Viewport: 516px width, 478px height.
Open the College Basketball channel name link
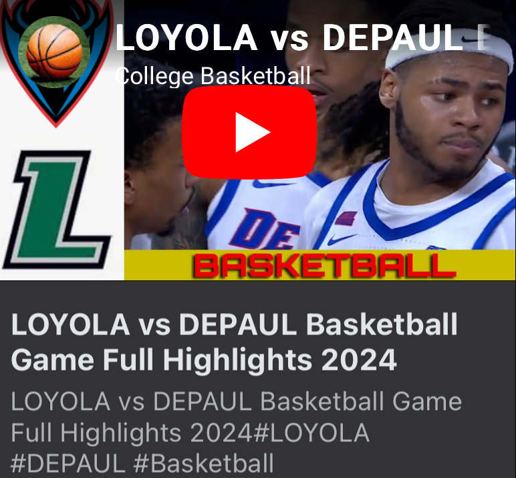(213, 76)
